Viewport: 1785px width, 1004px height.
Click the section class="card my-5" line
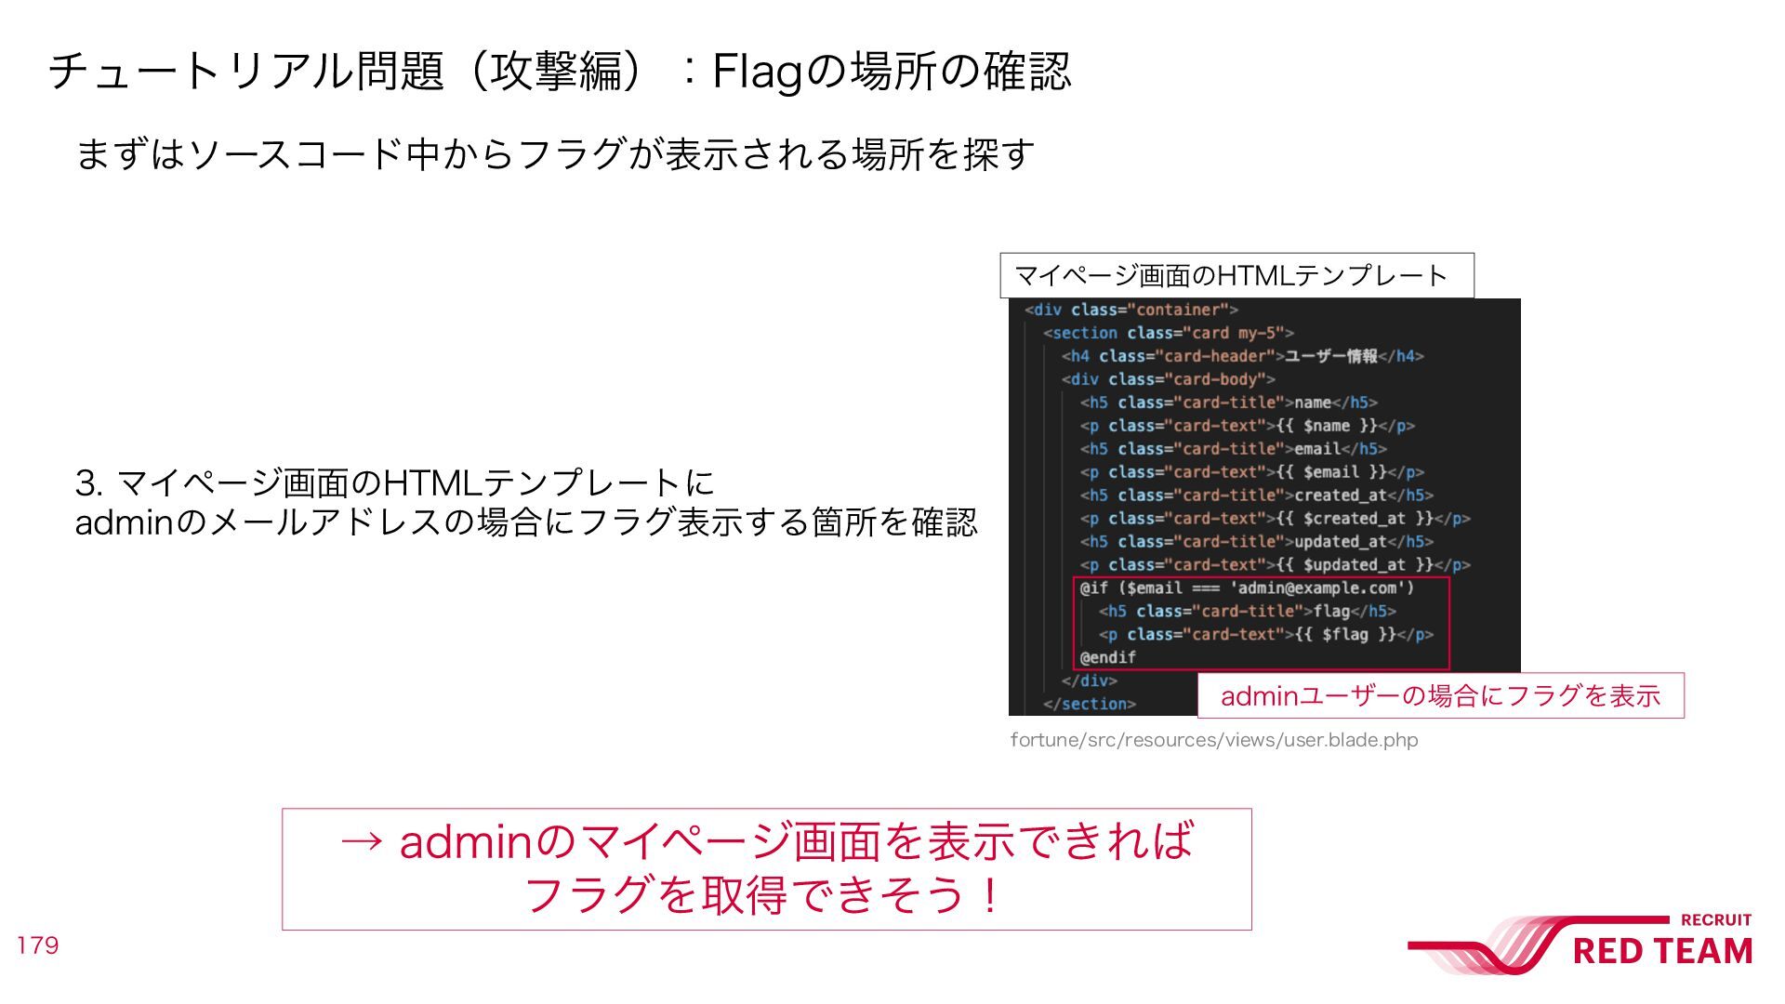1169,333
